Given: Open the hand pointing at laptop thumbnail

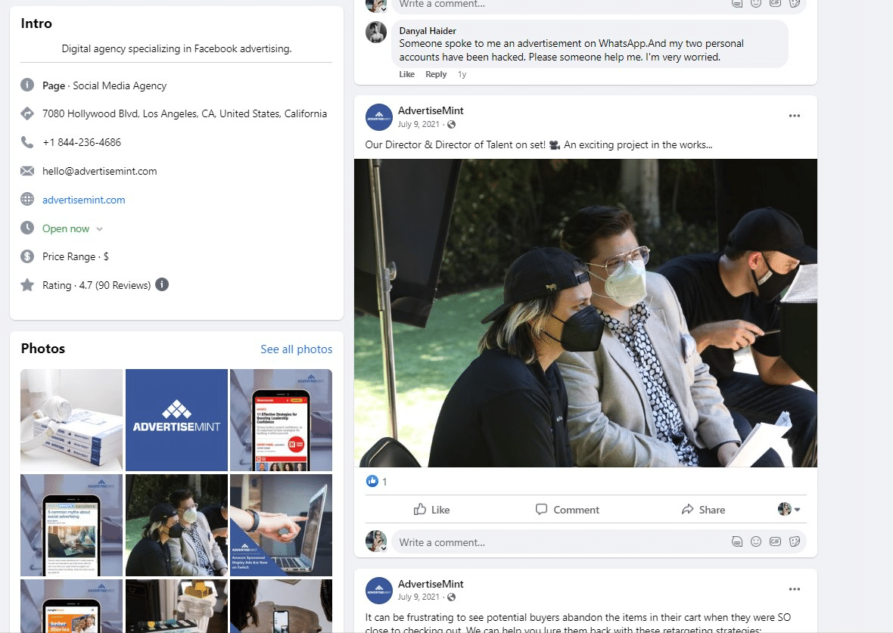Looking at the screenshot, I should [282, 526].
